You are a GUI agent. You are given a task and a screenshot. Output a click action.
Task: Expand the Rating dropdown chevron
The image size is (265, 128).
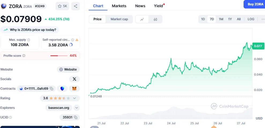[74, 98]
